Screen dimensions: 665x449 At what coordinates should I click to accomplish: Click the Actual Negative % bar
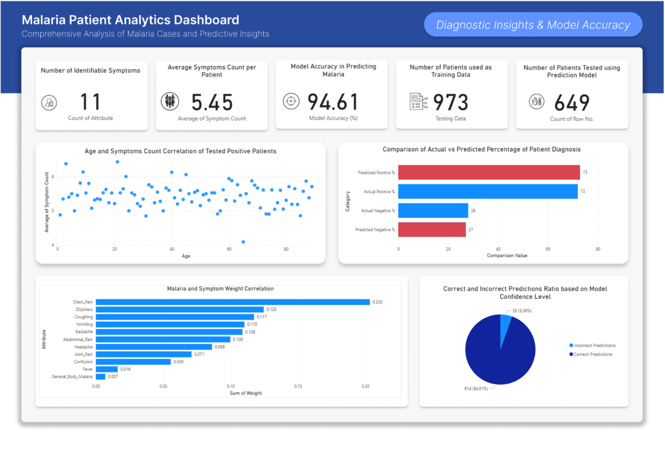click(x=433, y=210)
